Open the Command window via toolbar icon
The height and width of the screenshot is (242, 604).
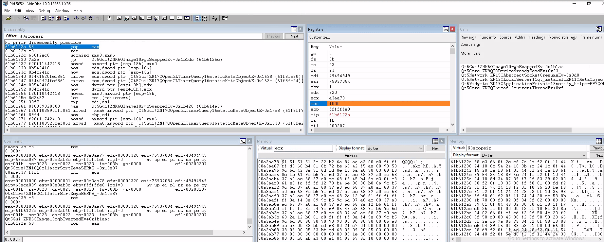(x=119, y=18)
